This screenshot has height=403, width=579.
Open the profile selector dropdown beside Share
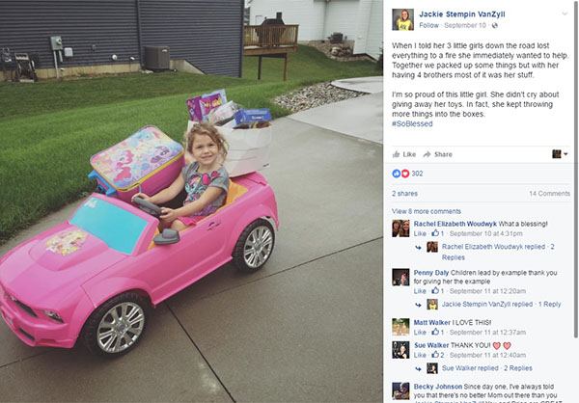(560, 154)
